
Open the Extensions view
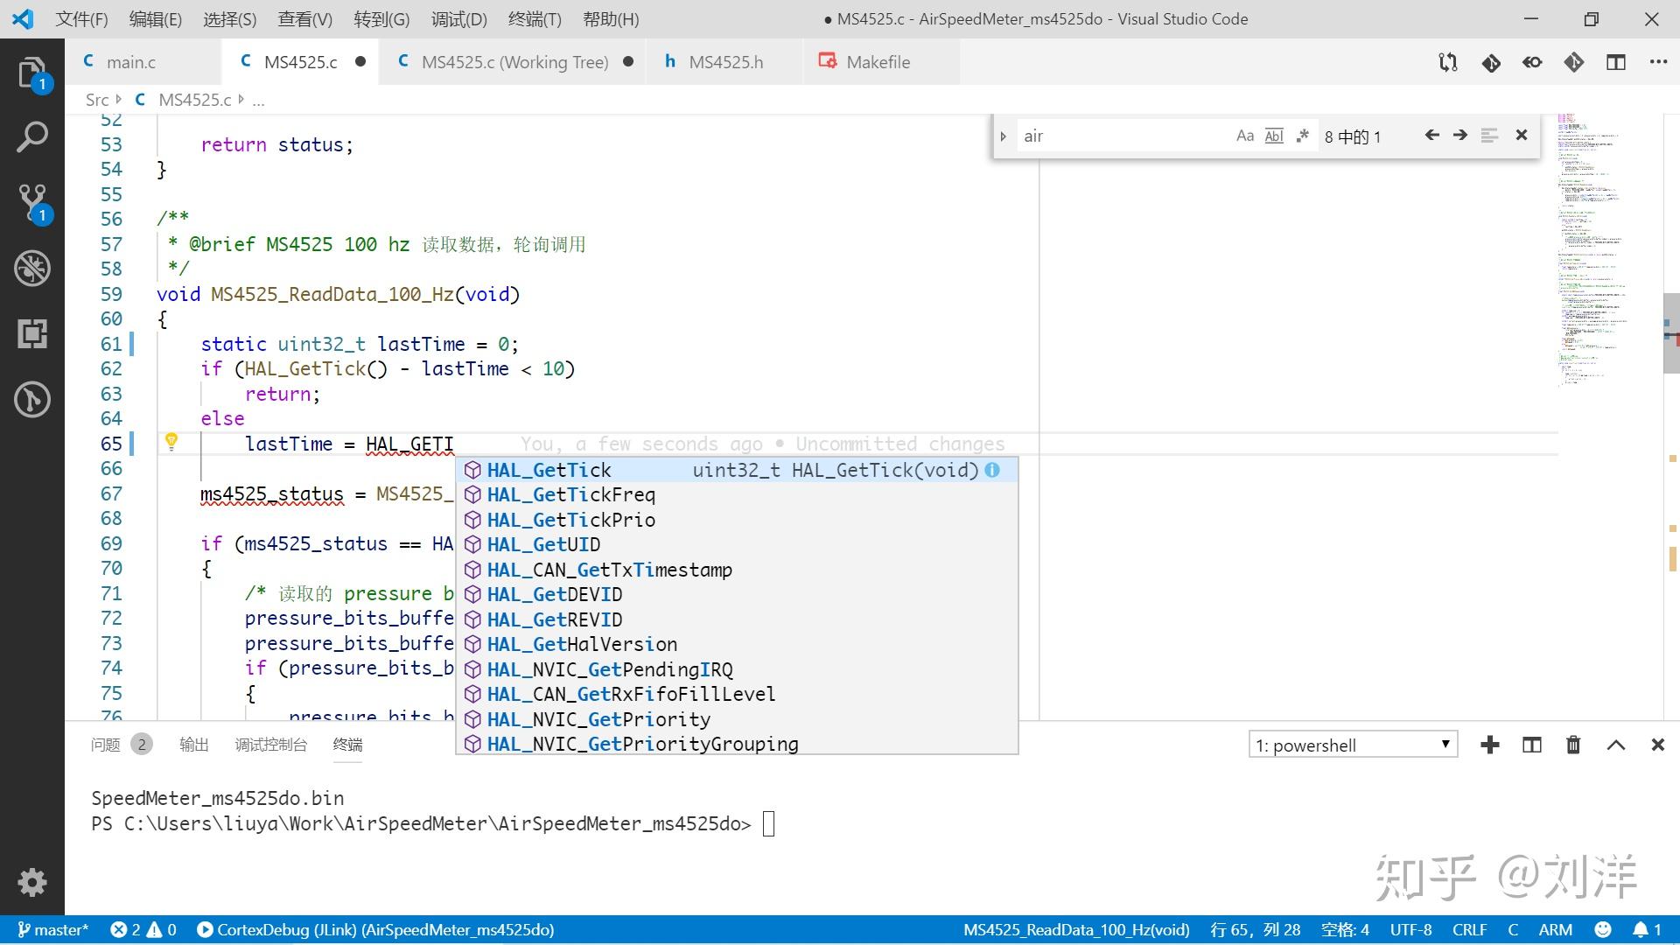pos(32,333)
